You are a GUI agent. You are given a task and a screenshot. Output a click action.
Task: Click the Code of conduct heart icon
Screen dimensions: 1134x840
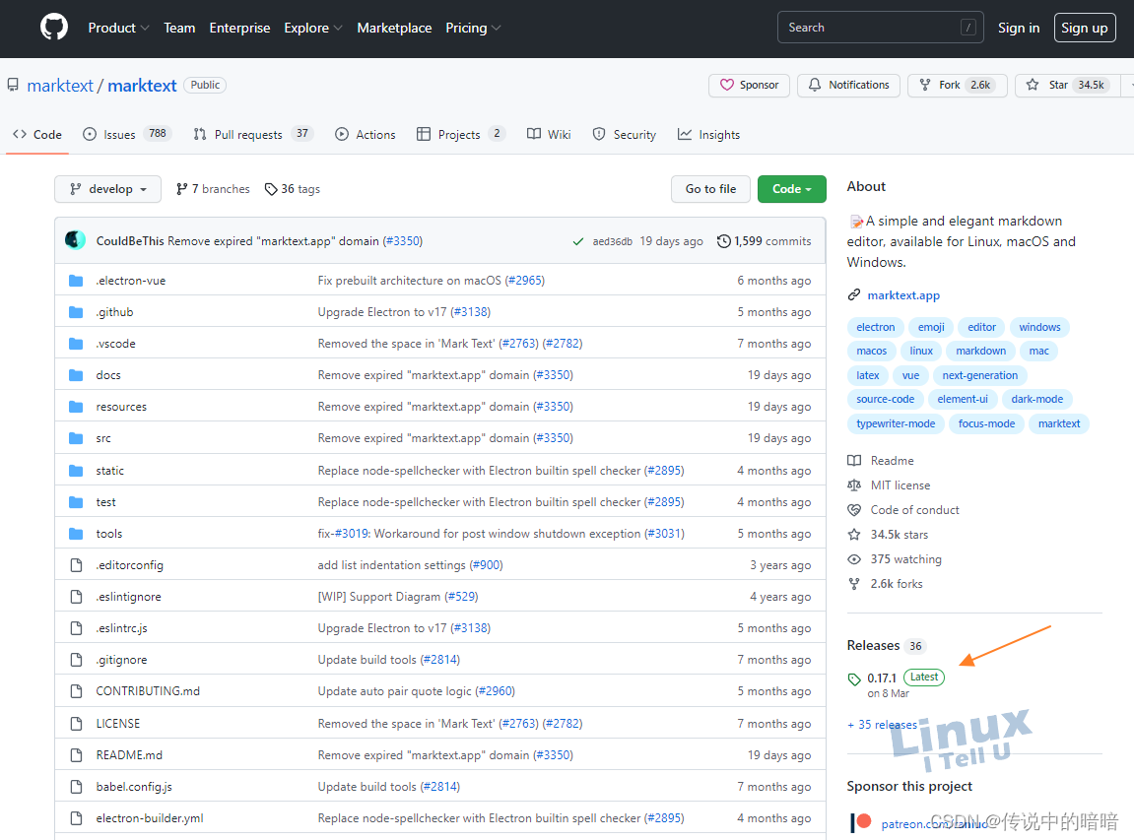854,510
